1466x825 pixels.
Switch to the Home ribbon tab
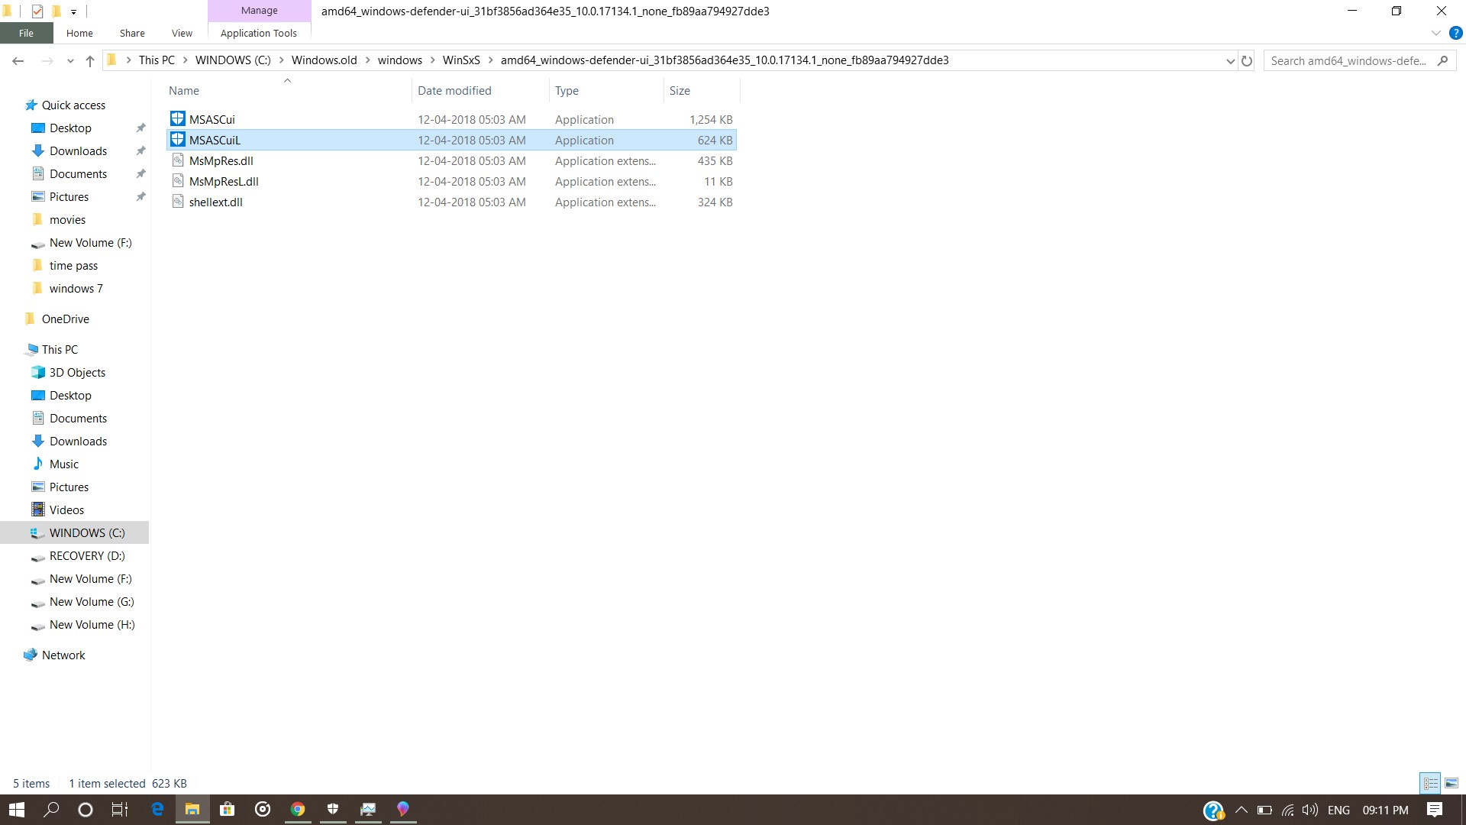pos(79,33)
